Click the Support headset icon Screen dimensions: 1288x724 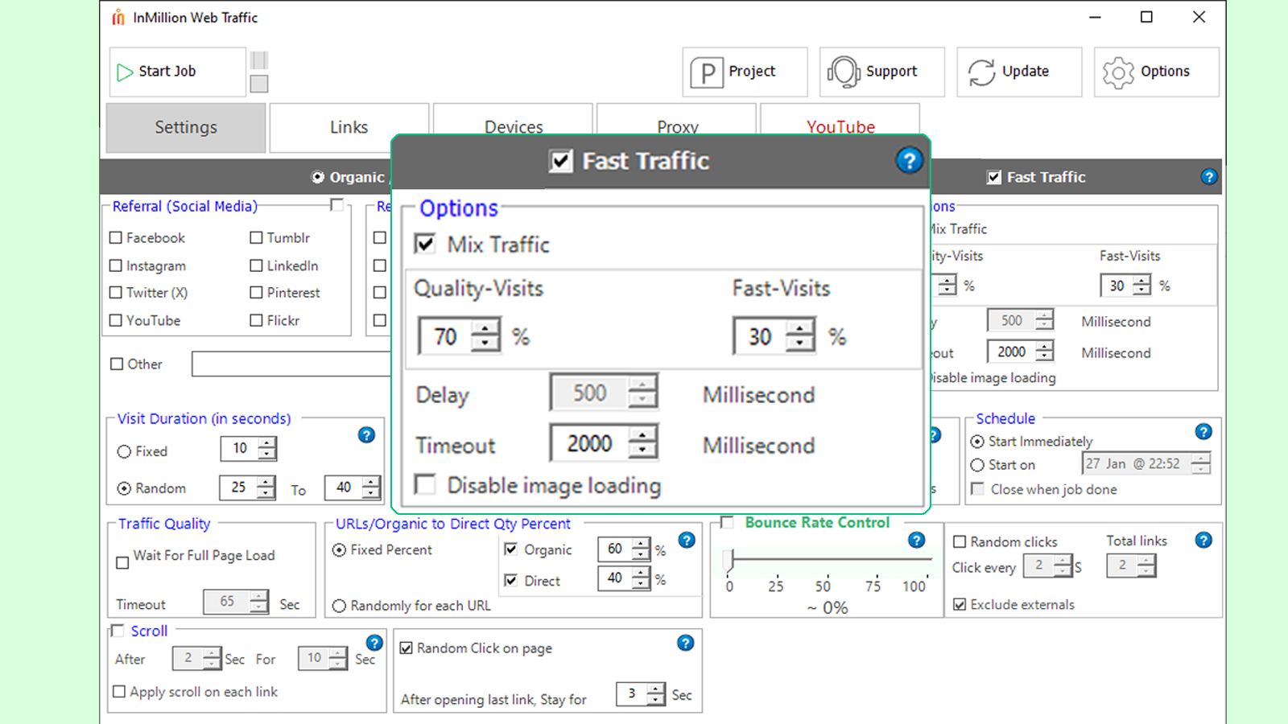(x=842, y=72)
